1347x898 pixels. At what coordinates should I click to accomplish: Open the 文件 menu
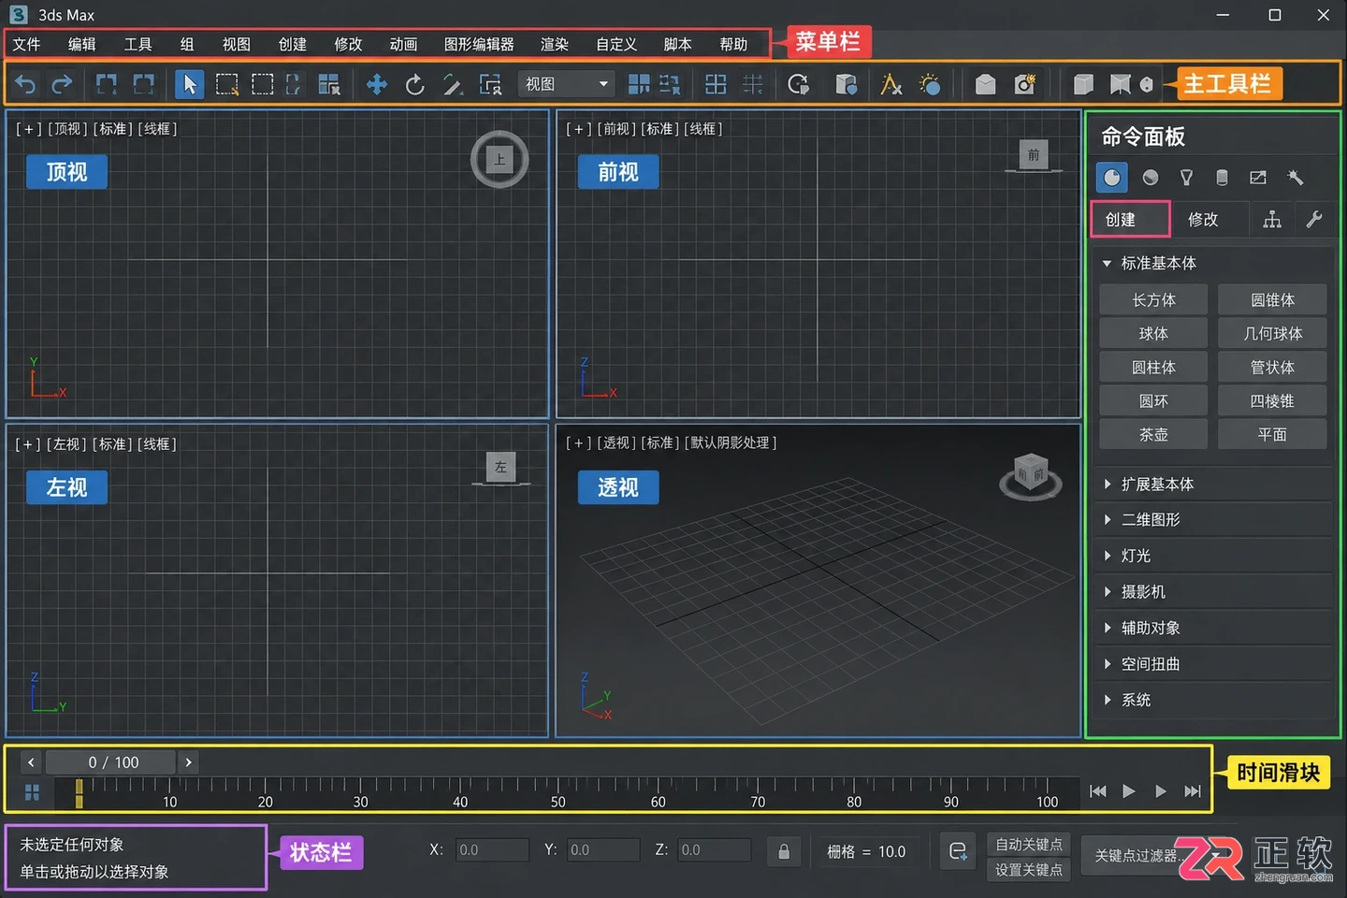pyautogui.click(x=26, y=44)
